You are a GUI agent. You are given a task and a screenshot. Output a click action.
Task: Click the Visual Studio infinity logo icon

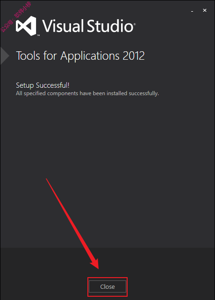[26, 26]
